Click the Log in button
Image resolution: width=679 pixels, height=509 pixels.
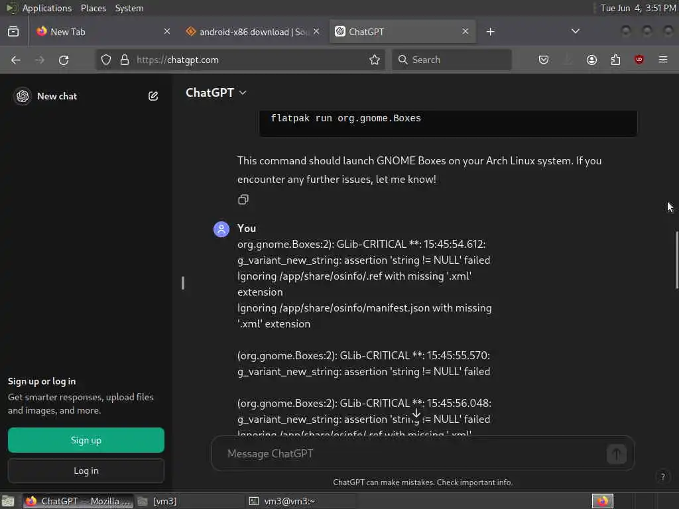pos(86,471)
